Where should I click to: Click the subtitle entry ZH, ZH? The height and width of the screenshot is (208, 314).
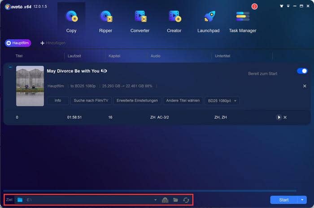click(221, 117)
